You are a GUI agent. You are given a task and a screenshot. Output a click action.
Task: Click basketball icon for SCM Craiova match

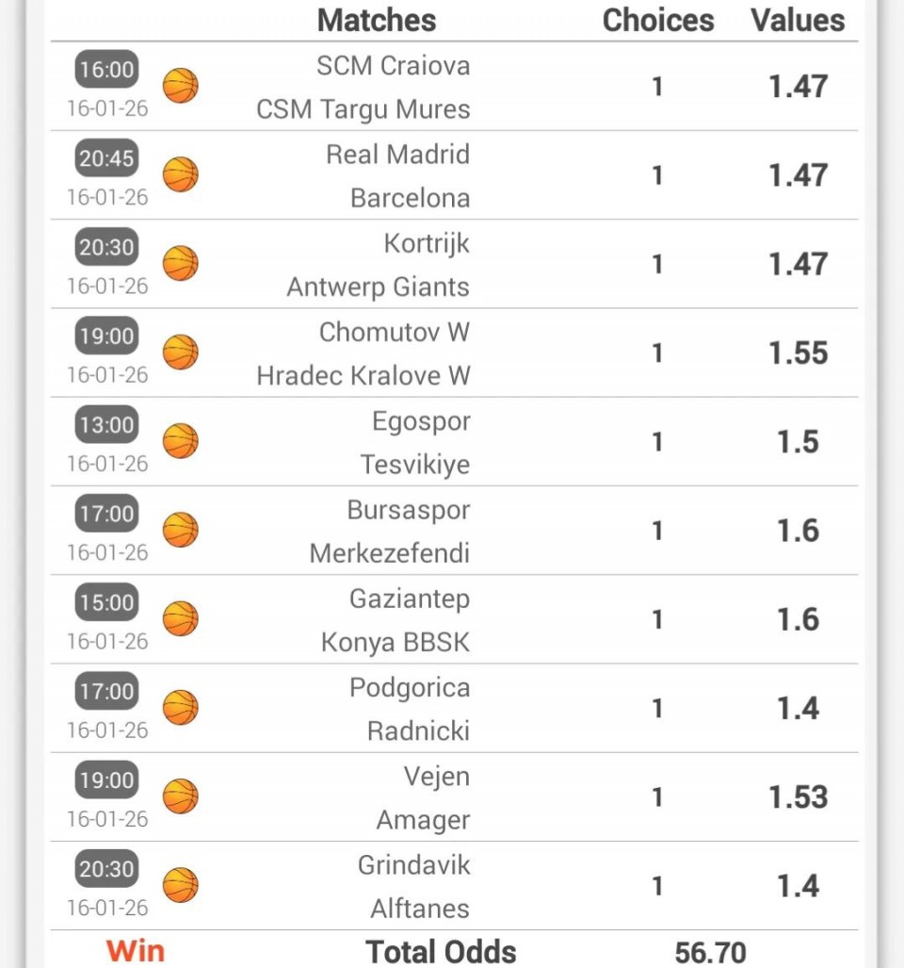(x=181, y=87)
